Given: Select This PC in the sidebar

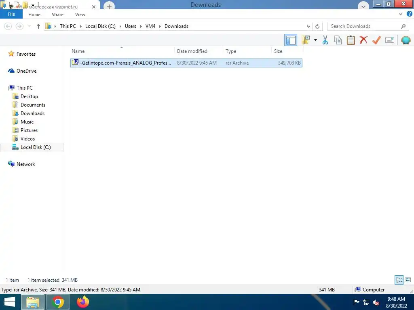Looking at the screenshot, I should pyautogui.click(x=24, y=88).
